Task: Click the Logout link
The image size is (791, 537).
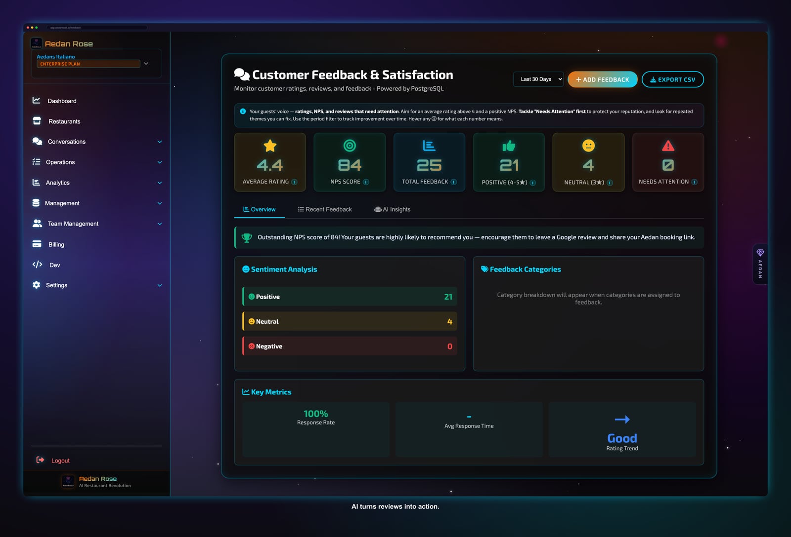Action: (60, 460)
